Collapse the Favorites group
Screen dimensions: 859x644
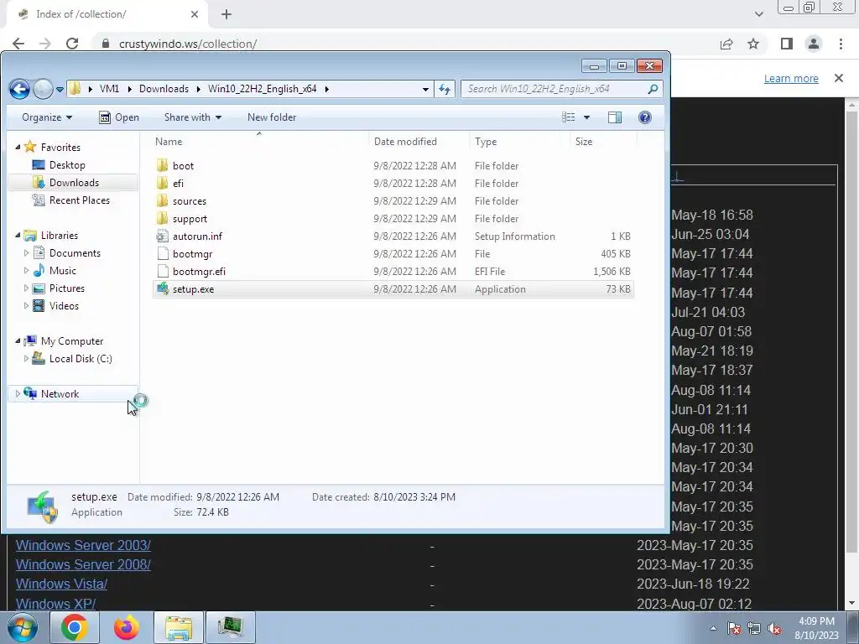(18, 147)
